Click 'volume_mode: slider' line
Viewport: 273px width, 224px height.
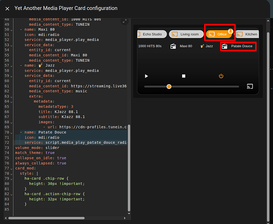[37, 148]
